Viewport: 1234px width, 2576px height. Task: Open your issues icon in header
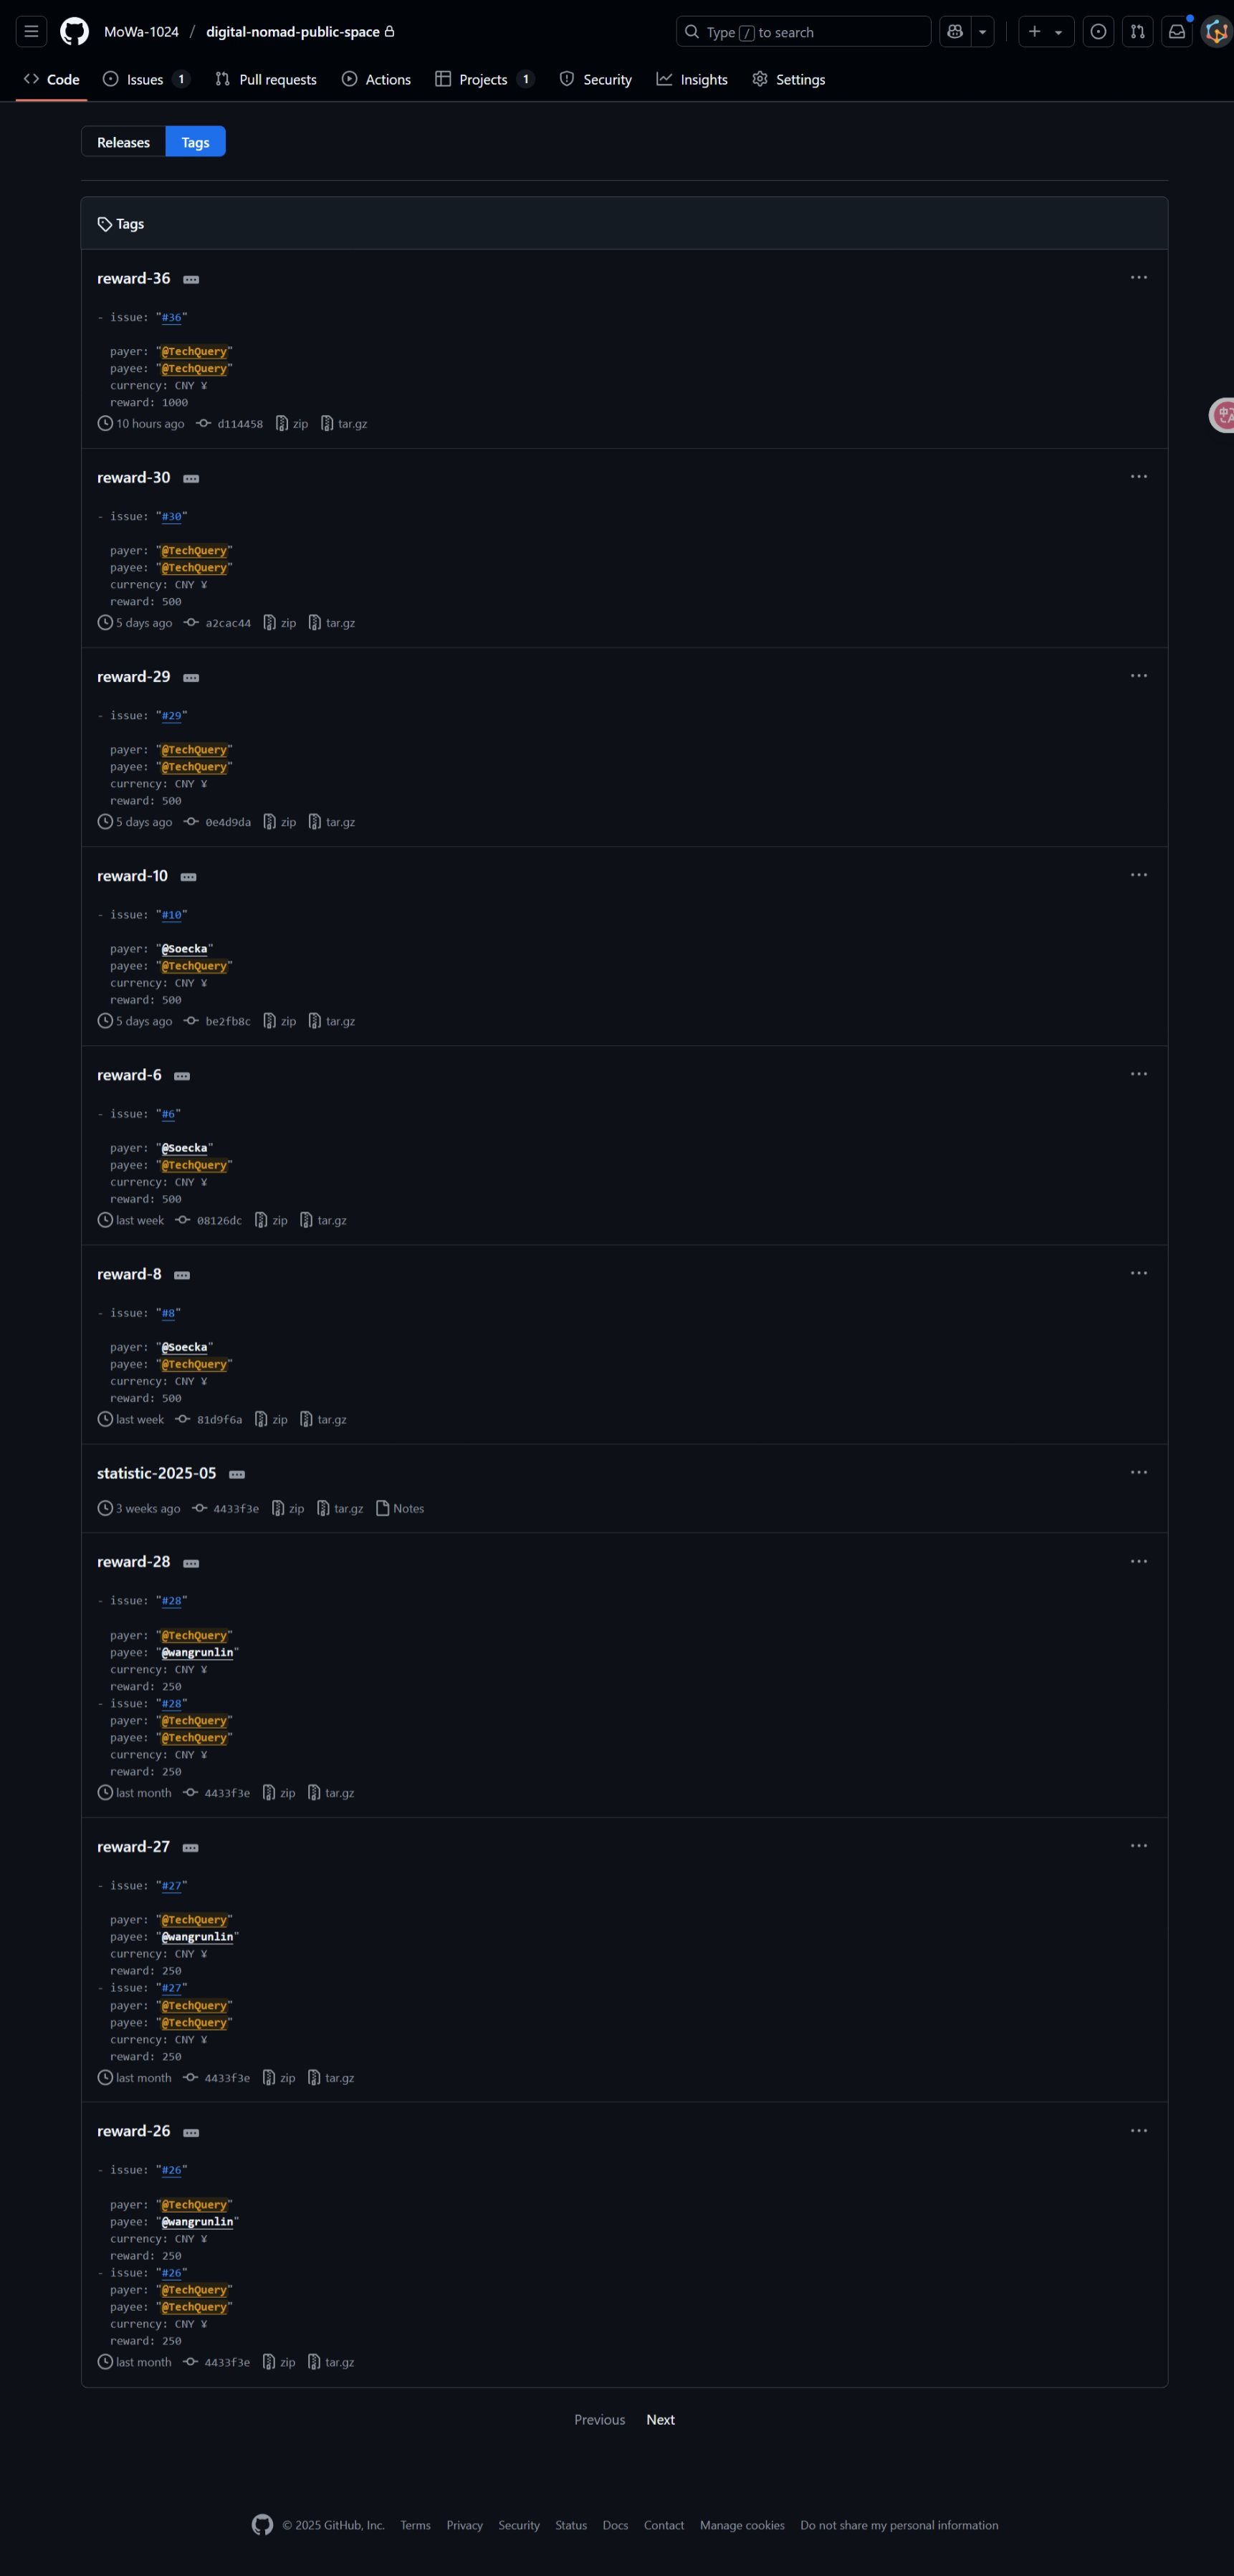(x=1098, y=32)
